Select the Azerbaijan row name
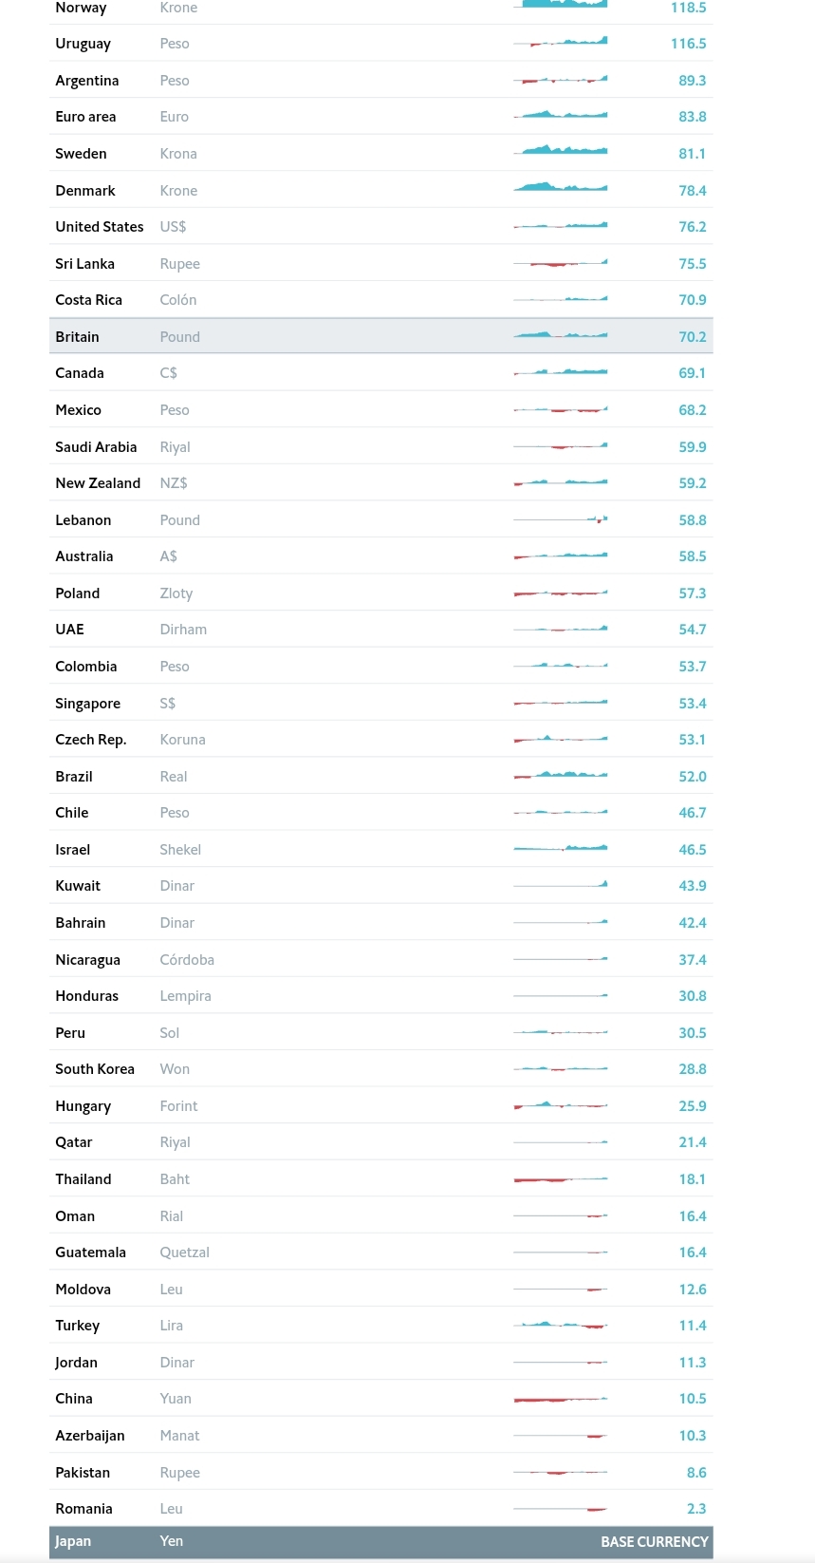This screenshot has width=815, height=1563. click(x=90, y=1436)
